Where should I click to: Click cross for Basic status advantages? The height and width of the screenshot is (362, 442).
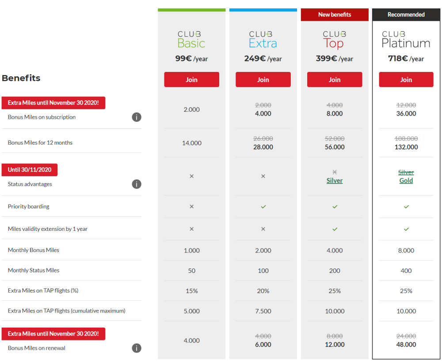[x=192, y=176]
